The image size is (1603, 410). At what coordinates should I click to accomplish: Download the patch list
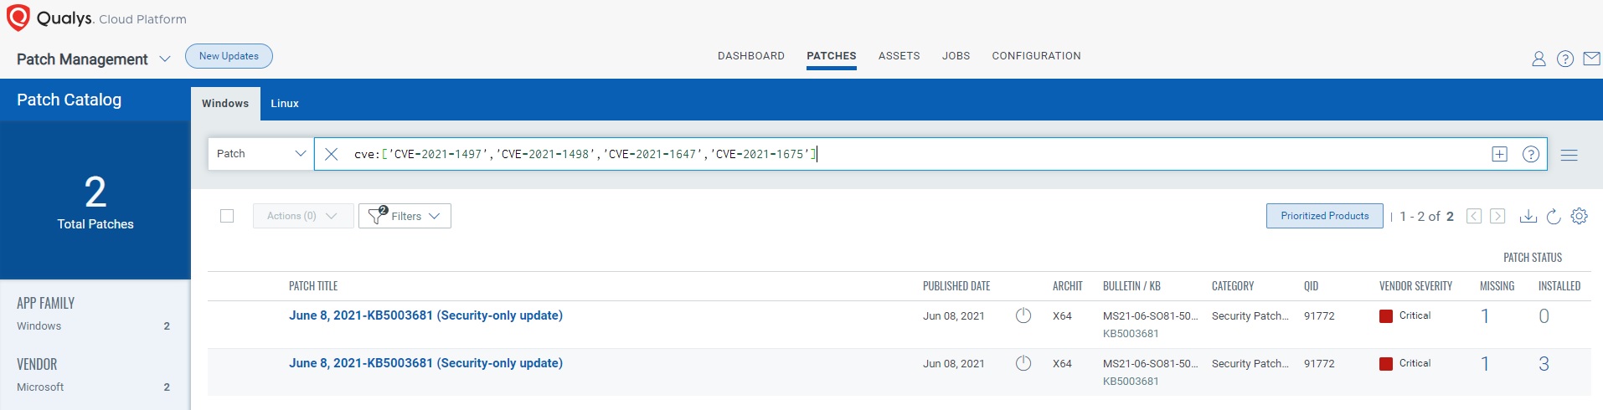coord(1528,216)
